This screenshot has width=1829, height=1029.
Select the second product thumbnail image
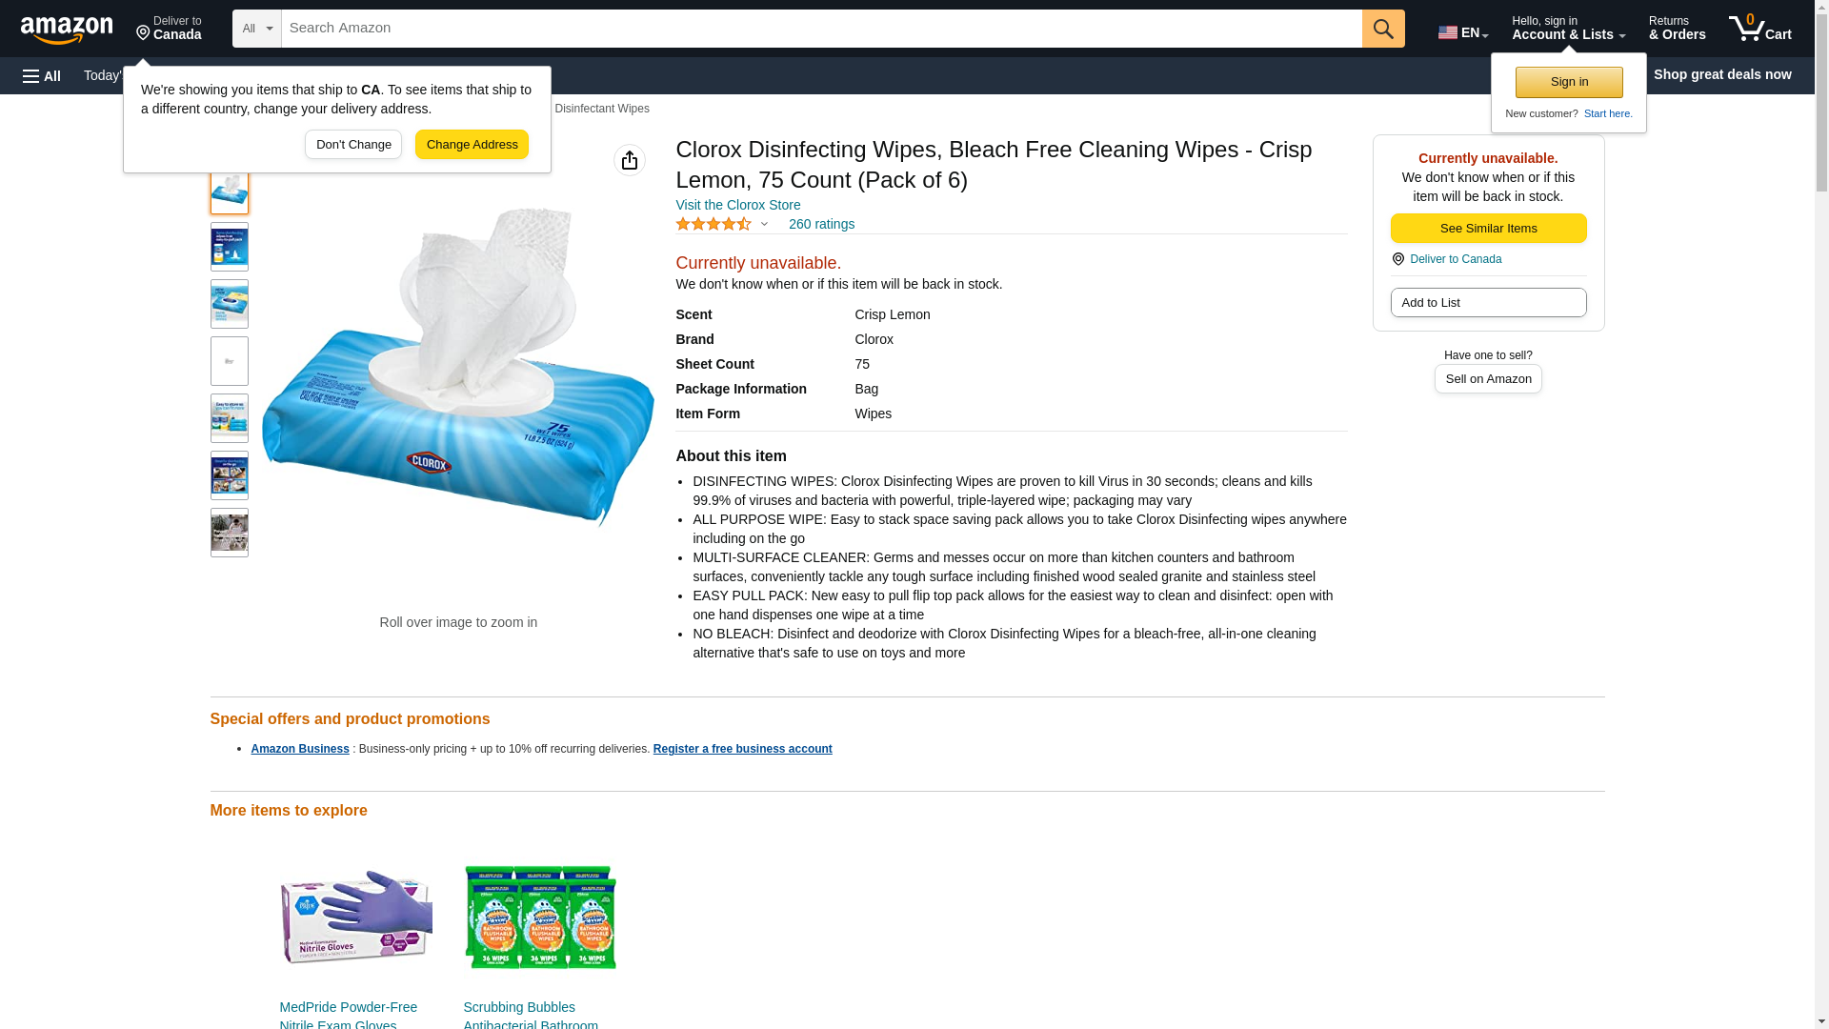pos(230,247)
